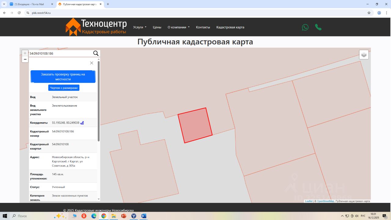
Task: Click the info panel vertical scrollbar
Action: (99, 101)
